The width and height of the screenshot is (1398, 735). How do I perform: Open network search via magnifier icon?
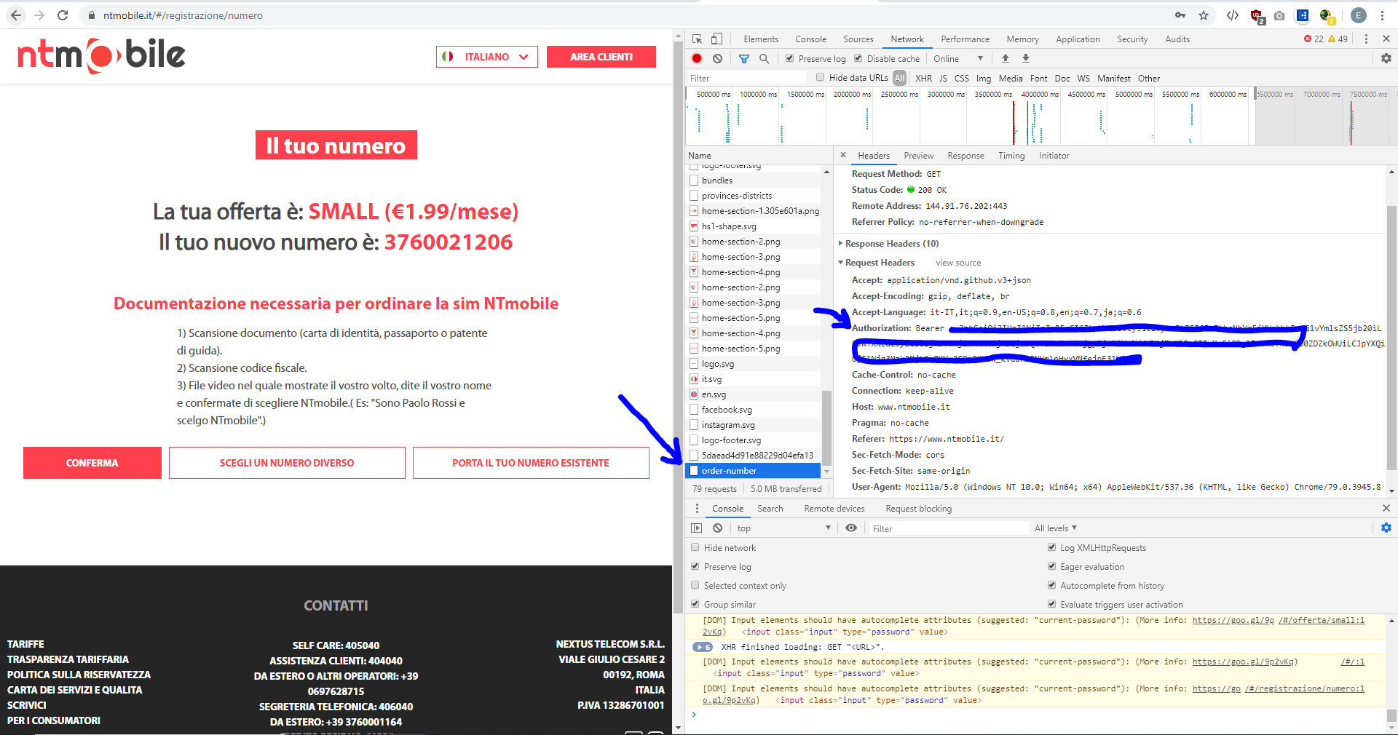pyautogui.click(x=764, y=58)
